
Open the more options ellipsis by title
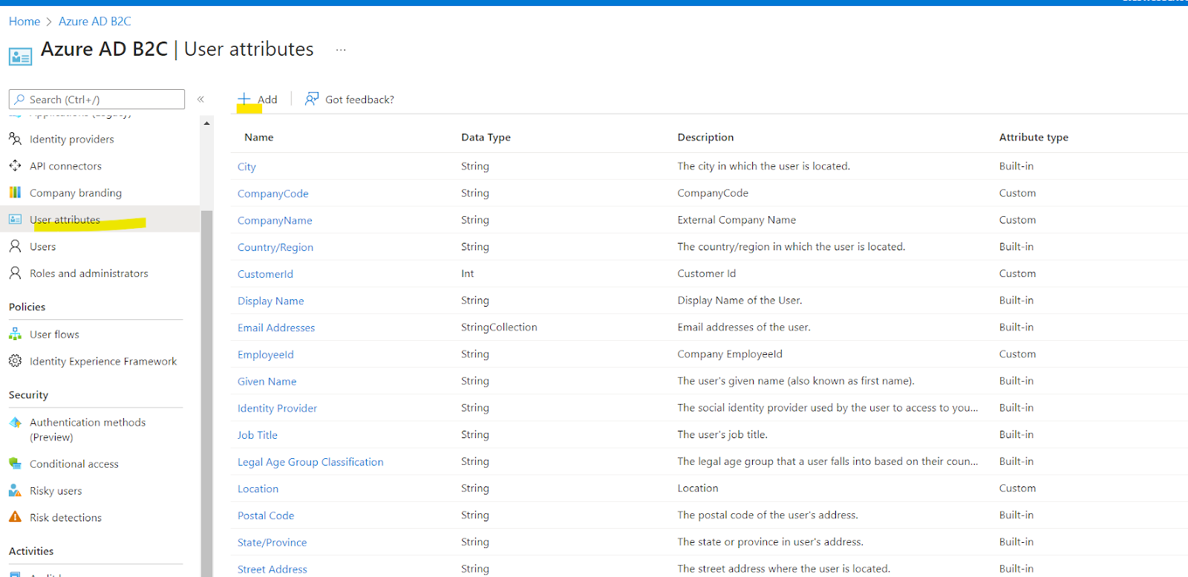[341, 50]
